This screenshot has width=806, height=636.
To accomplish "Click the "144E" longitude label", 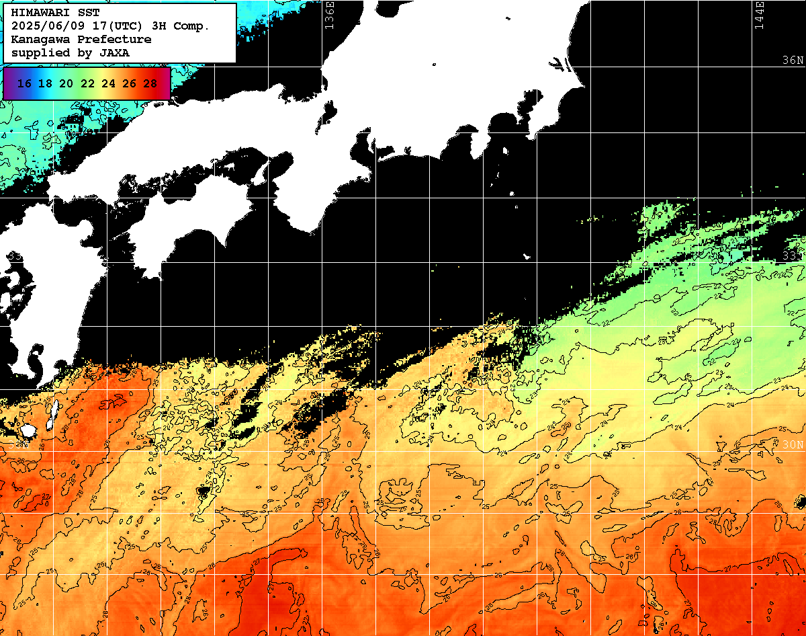I will [760, 15].
